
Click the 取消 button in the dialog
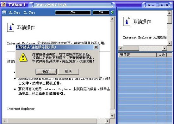click(x=68, y=72)
